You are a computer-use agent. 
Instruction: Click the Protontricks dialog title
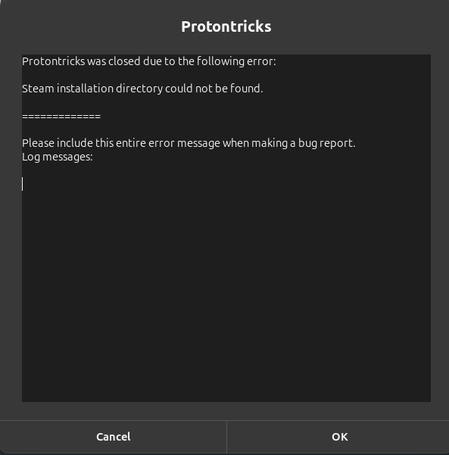(x=226, y=26)
